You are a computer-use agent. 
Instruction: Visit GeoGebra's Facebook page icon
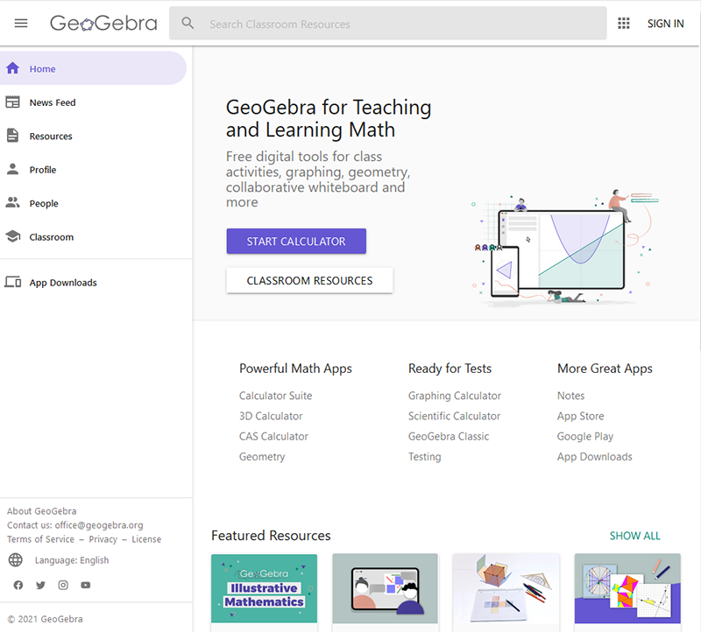[18, 585]
